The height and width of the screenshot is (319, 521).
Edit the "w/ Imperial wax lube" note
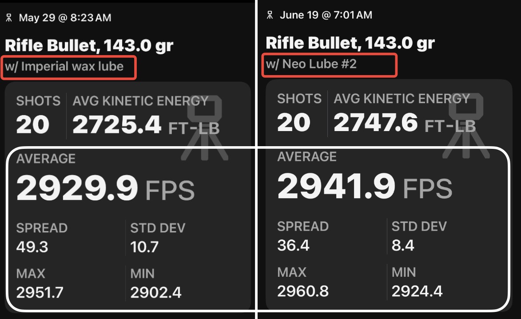[64, 67]
